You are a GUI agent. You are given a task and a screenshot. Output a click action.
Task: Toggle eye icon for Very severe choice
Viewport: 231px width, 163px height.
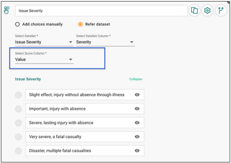[x=137, y=137]
